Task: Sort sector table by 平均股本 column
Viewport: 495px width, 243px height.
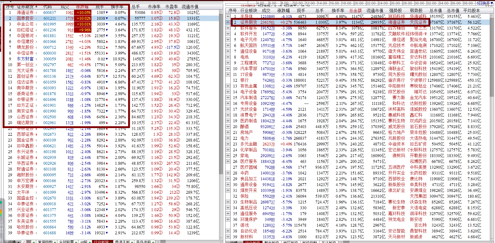Action: (x=472, y=11)
